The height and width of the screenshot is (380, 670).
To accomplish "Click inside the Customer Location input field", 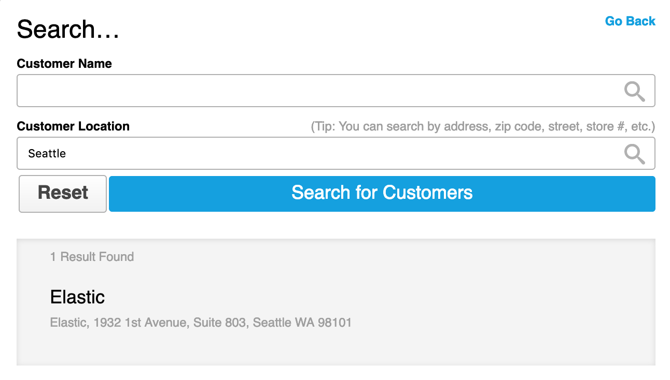I will (x=311, y=153).
